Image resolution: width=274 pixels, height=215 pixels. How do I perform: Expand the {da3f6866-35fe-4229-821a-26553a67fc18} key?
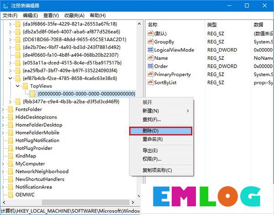coord(11,24)
